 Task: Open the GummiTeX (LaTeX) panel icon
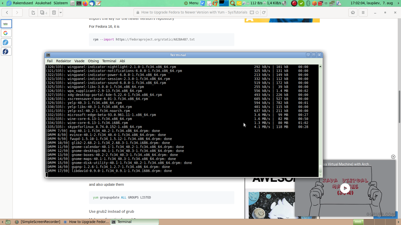[216, 3]
